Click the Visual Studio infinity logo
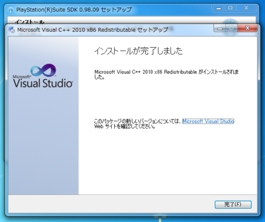 pyautogui.click(x=43, y=70)
